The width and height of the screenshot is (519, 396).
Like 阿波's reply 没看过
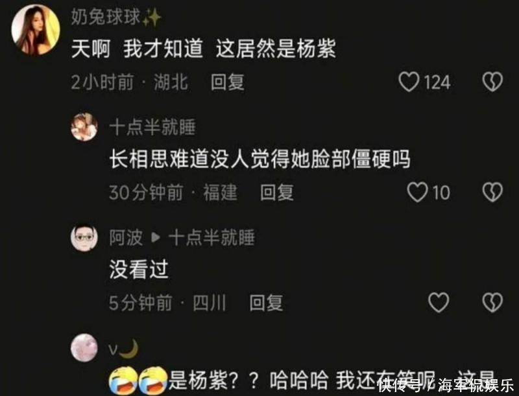pyautogui.click(x=439, y=302)
